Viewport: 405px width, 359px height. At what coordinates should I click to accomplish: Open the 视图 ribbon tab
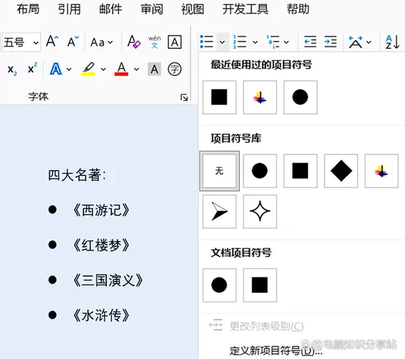click(x=192, y=9)
